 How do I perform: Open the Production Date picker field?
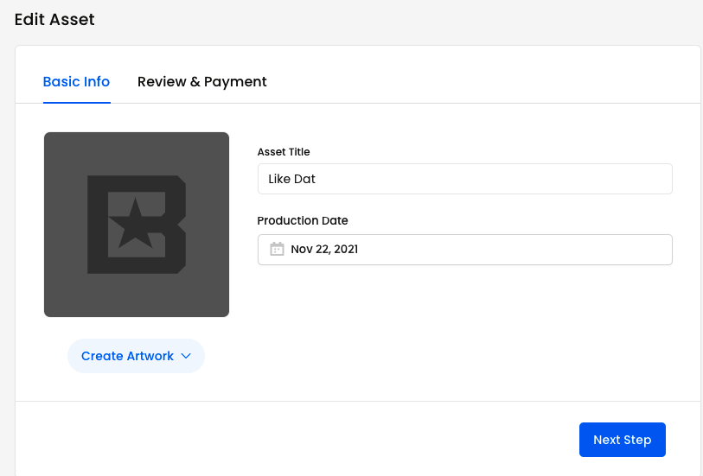click(x=464, y=250)
